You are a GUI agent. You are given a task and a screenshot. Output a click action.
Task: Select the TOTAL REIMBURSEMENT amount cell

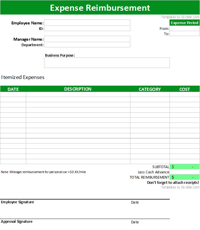pyautogui.click(x=185, y=177)
